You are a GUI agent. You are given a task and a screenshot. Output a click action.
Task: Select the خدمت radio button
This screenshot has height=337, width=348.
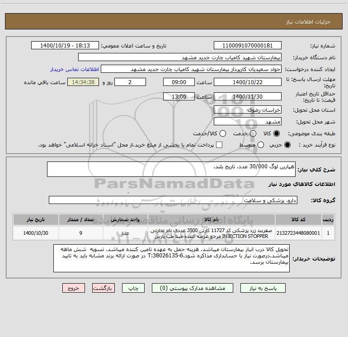coord(253,133)
